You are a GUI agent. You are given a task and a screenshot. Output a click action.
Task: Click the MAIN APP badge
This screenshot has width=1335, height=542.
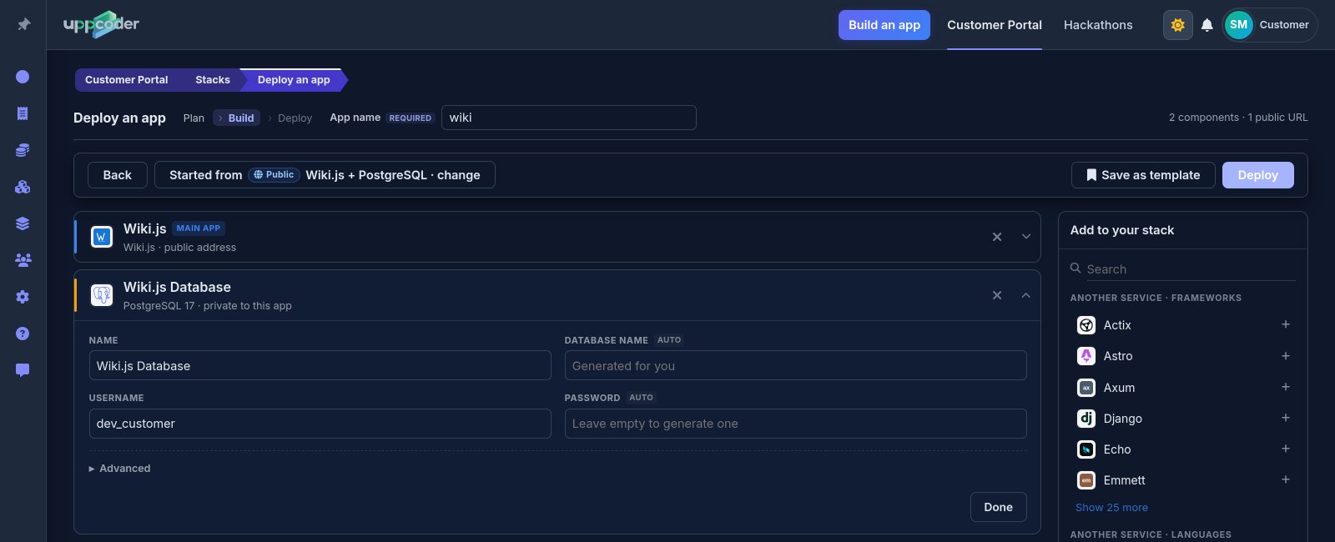(199, 228)
